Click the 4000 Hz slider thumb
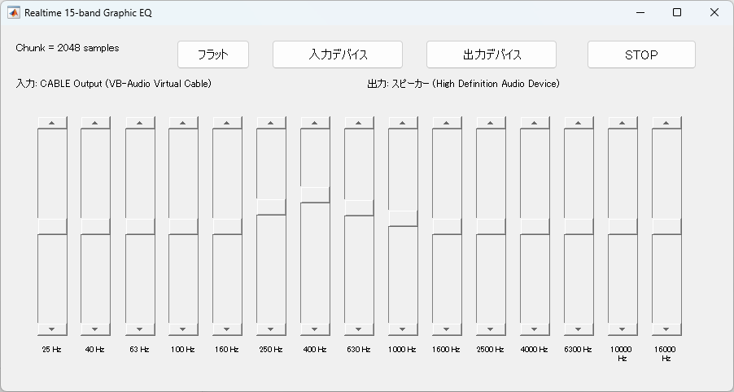Screen dimensions: 734x392 pyautogui.click(x=535, y=226)
